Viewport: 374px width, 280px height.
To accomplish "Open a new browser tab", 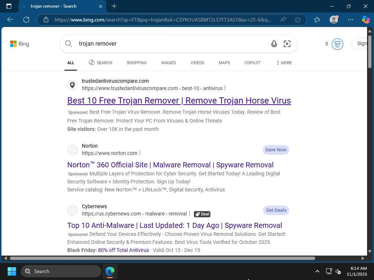I will pyautogui.click(x=114, y=6).
